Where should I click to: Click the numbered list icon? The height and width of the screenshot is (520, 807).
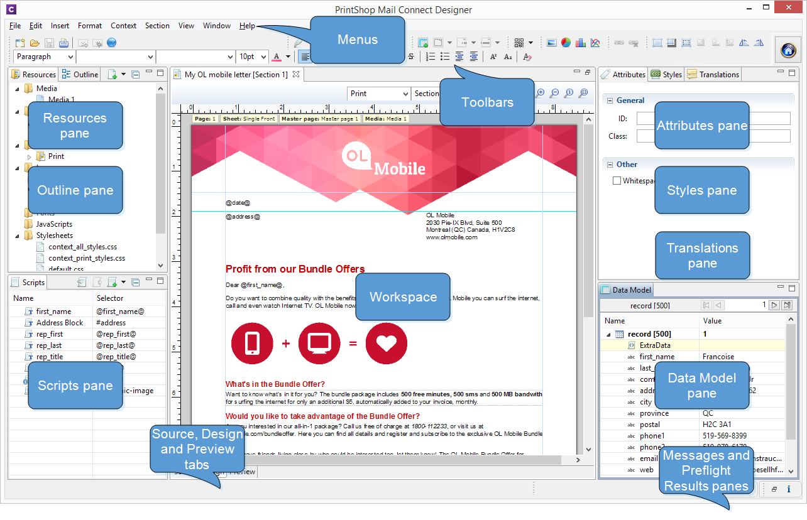click(x=431, y=57)
